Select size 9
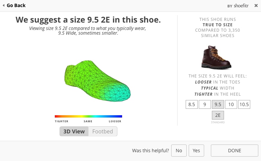Viewport: 261px width, 161px height. [205, 104]
